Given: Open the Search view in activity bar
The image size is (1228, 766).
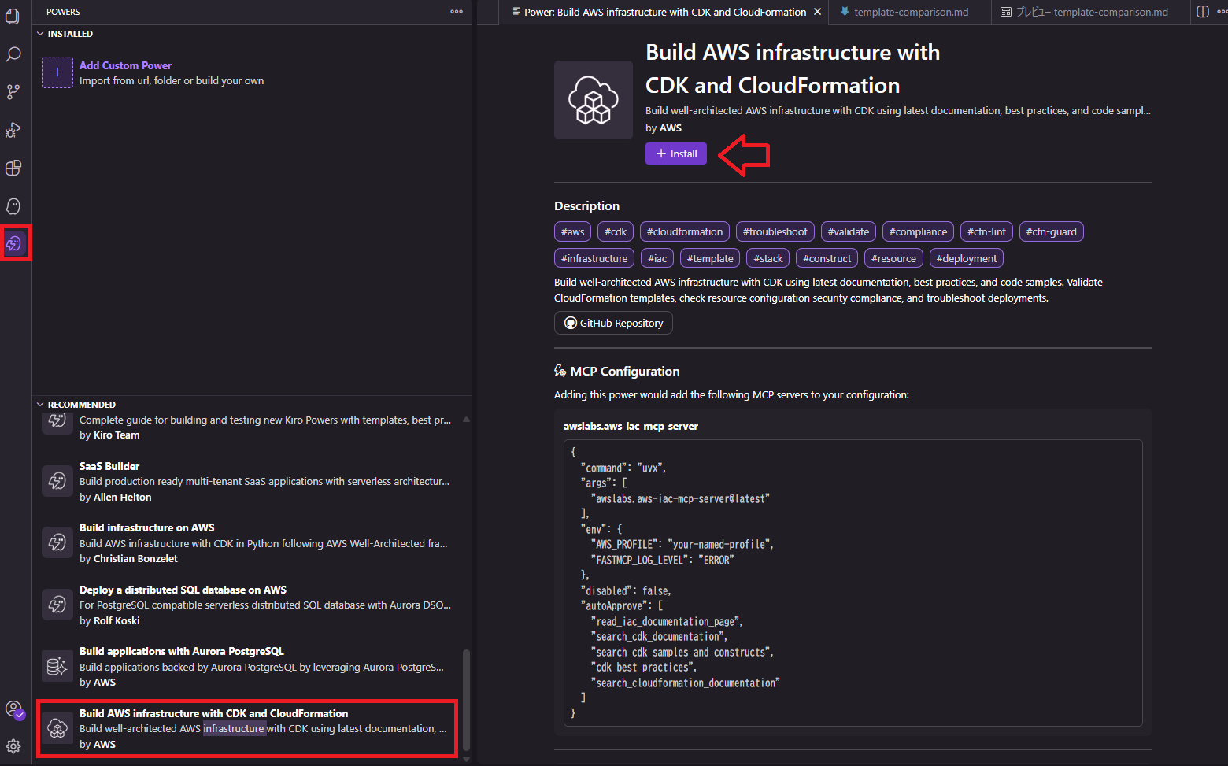Looking at the screenshot, I should click(x=13, y=54).
